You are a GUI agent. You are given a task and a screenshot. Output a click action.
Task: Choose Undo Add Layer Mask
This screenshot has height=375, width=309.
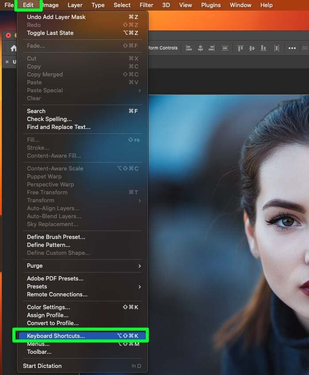pos(83,17)
